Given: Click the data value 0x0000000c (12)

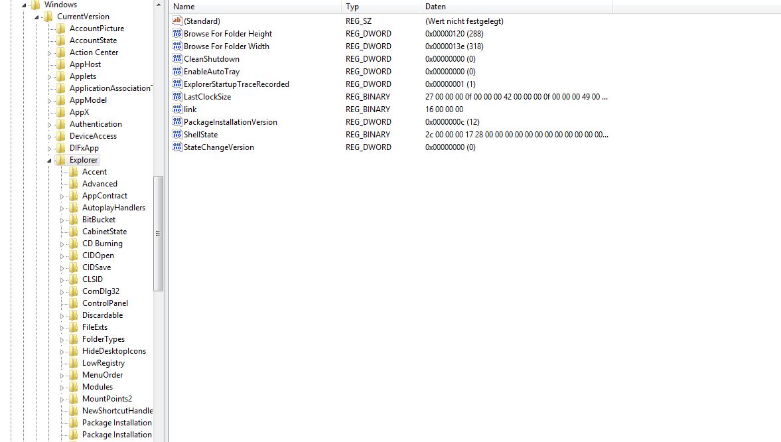Looking at the screenshot, I should coord(453,121).
